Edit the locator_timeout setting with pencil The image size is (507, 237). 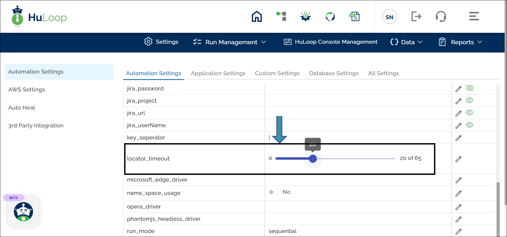(x=458, y=159)
